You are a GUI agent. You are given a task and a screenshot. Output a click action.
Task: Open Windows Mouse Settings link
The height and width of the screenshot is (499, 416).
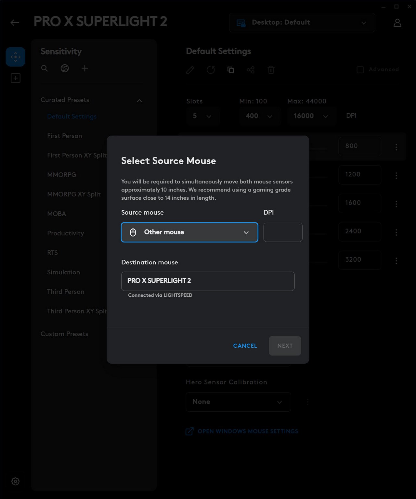click(248, 431)
